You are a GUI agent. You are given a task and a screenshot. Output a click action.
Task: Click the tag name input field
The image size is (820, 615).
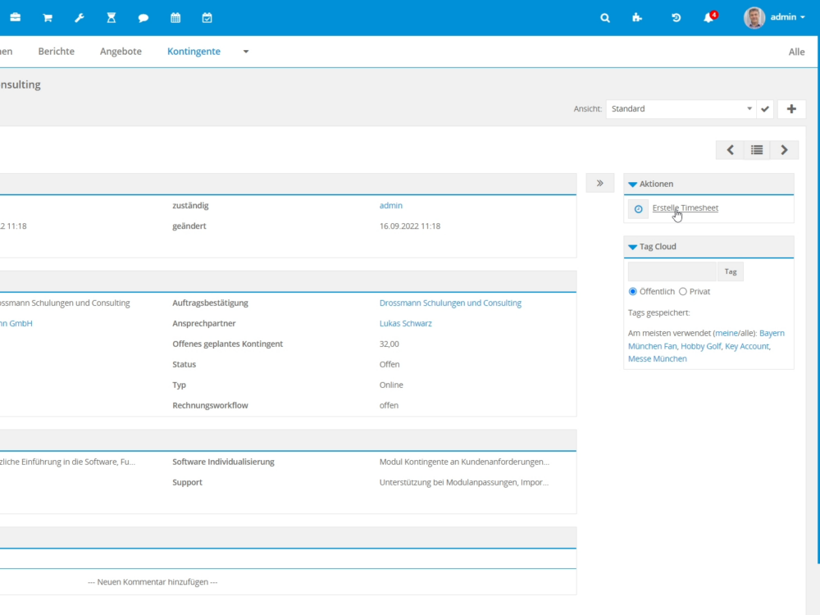click(x=672, y=271)
